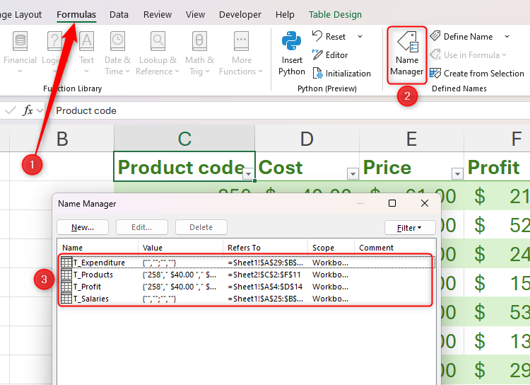The width and height of the screenshot is (530, 385).
Task: Click the Insert Python icon
Action: tap(291, 53)
